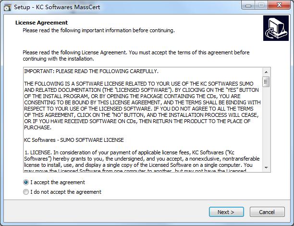The image size is (294, 226).
Task: Click the setup icon in the title bar
Action: [x=7, y=5]
